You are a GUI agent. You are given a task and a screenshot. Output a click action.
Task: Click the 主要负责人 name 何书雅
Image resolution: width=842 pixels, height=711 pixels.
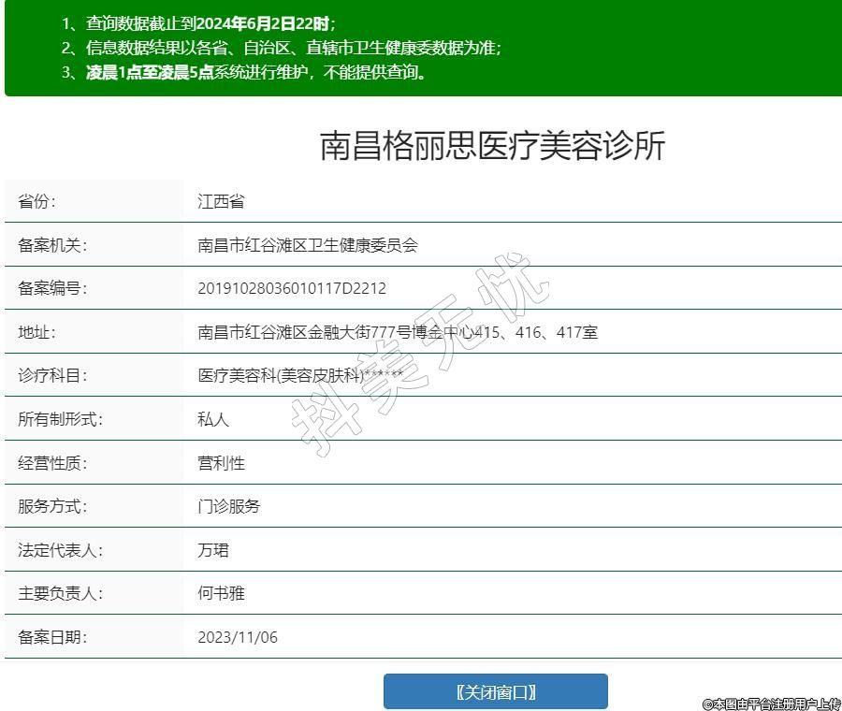[221, 593]
